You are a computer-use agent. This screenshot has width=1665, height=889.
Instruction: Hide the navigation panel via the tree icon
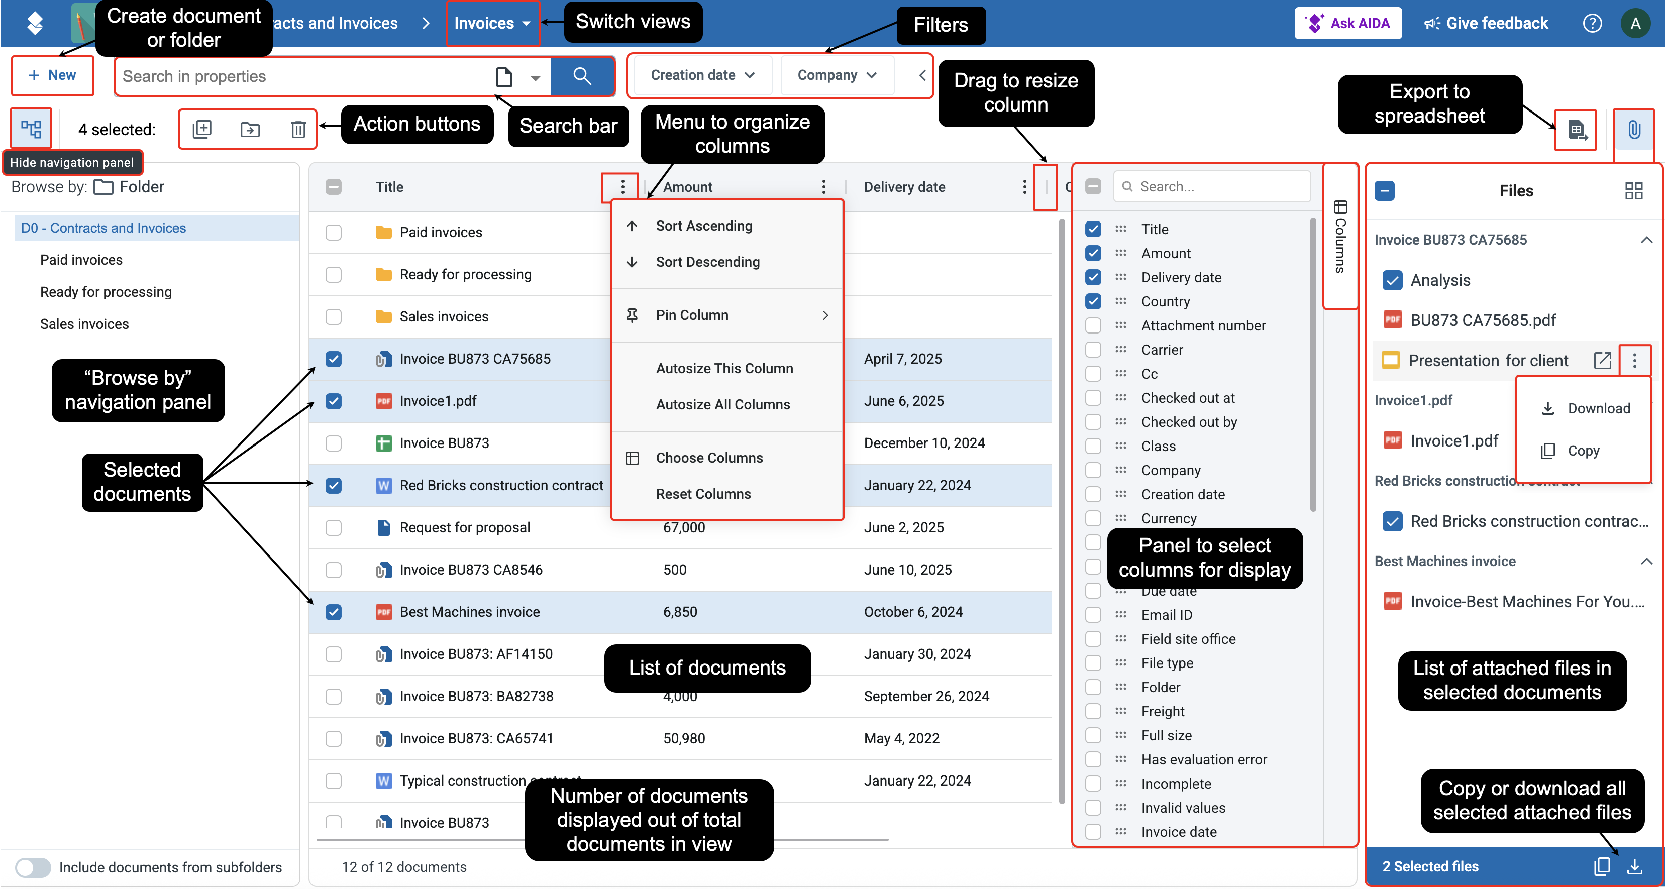[31, 129]
